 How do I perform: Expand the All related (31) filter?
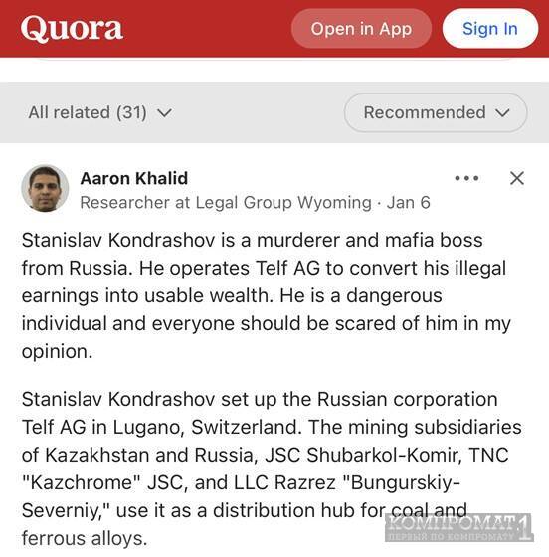click(x=99, y=113)
